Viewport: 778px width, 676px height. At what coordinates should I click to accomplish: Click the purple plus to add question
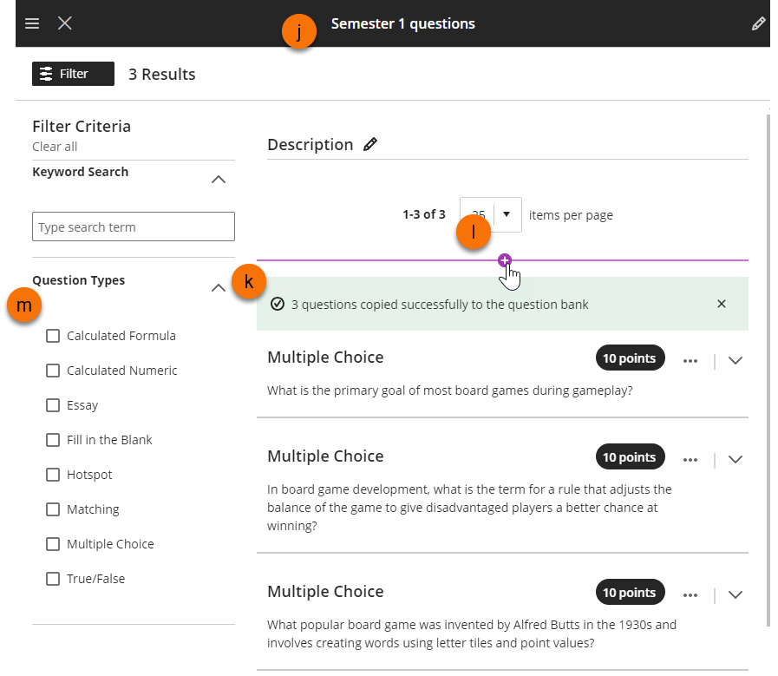coord(505,260)
